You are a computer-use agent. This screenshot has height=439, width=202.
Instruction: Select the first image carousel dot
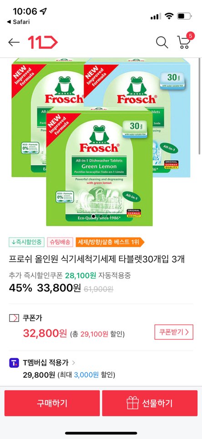(x=93, y=216)
